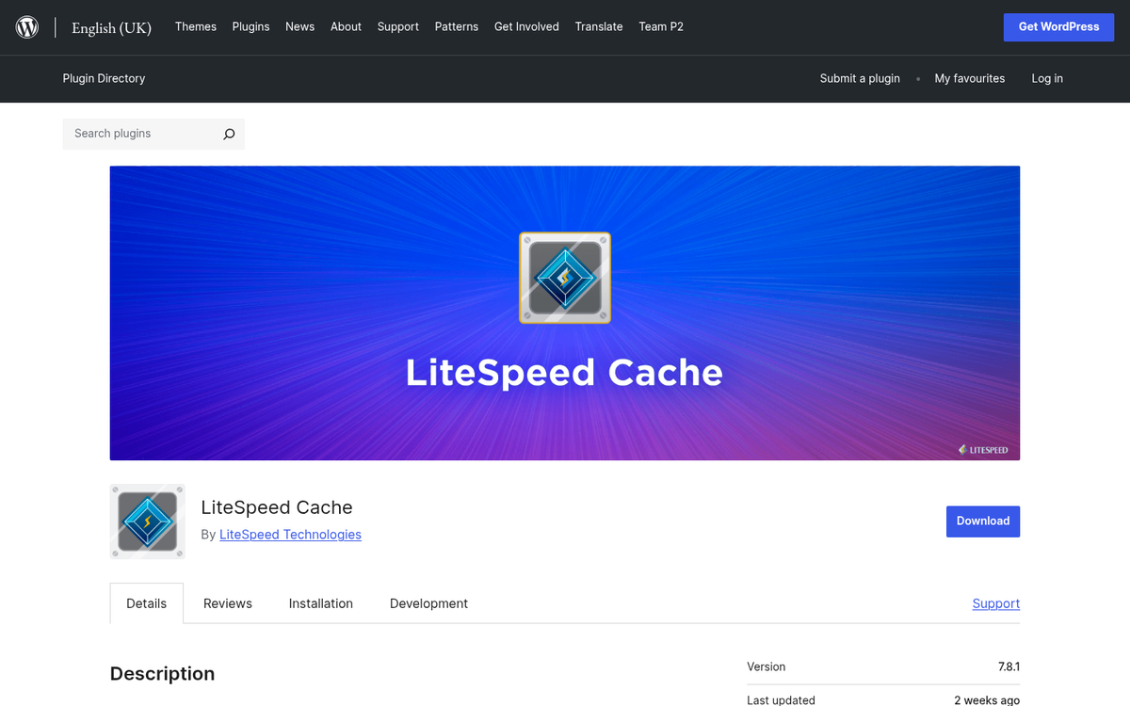Download the LiteSpeed Cache plugin
The width and height of the screenshot is (1130, 706).
(x=982, y=521)
